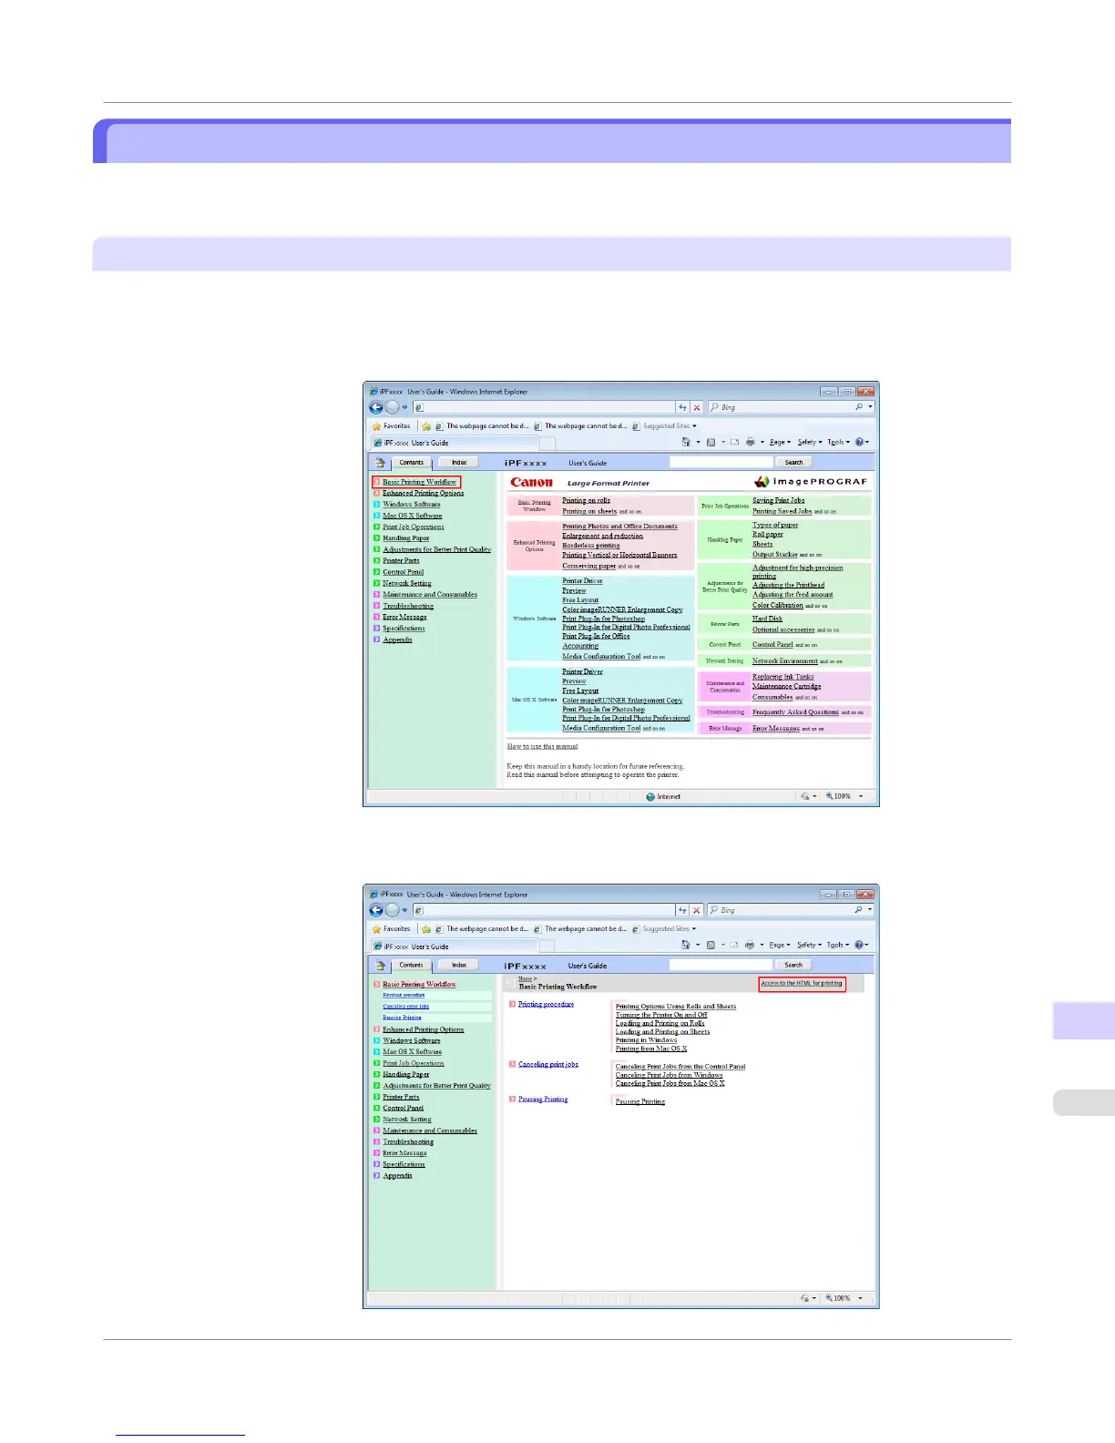Click the Favorites star in the upper window
This screenshot has height=1443, width=1115.
[x=376, y=425]
